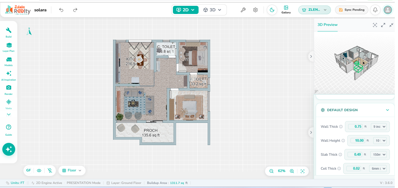Toggle the crossed-out light icon

(x=50, y=171)
